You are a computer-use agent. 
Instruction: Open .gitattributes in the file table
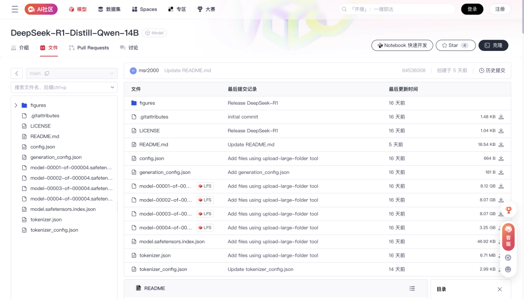tap(154, 117)
